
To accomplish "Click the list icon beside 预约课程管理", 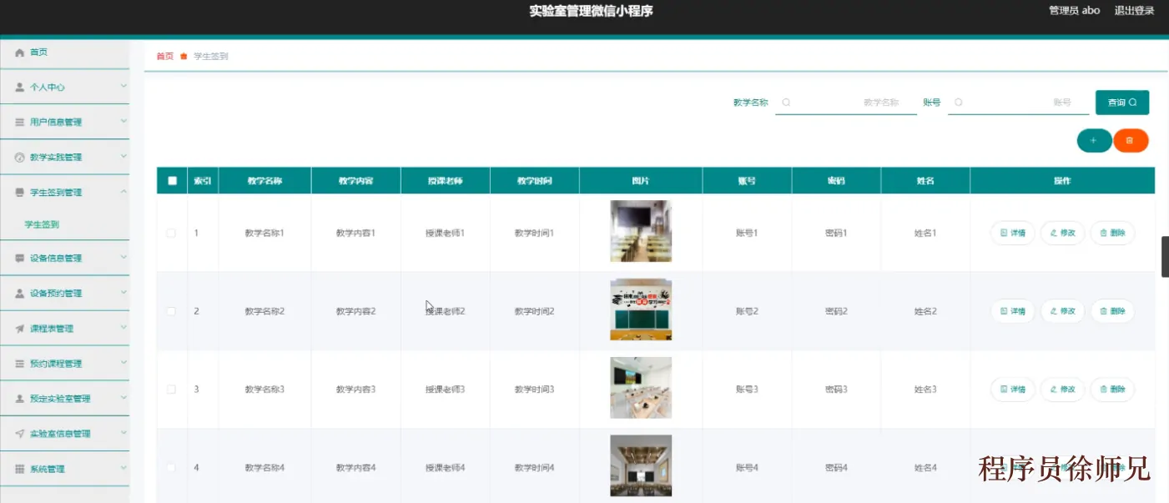I will pyautogui.click(x=20, y=364).
